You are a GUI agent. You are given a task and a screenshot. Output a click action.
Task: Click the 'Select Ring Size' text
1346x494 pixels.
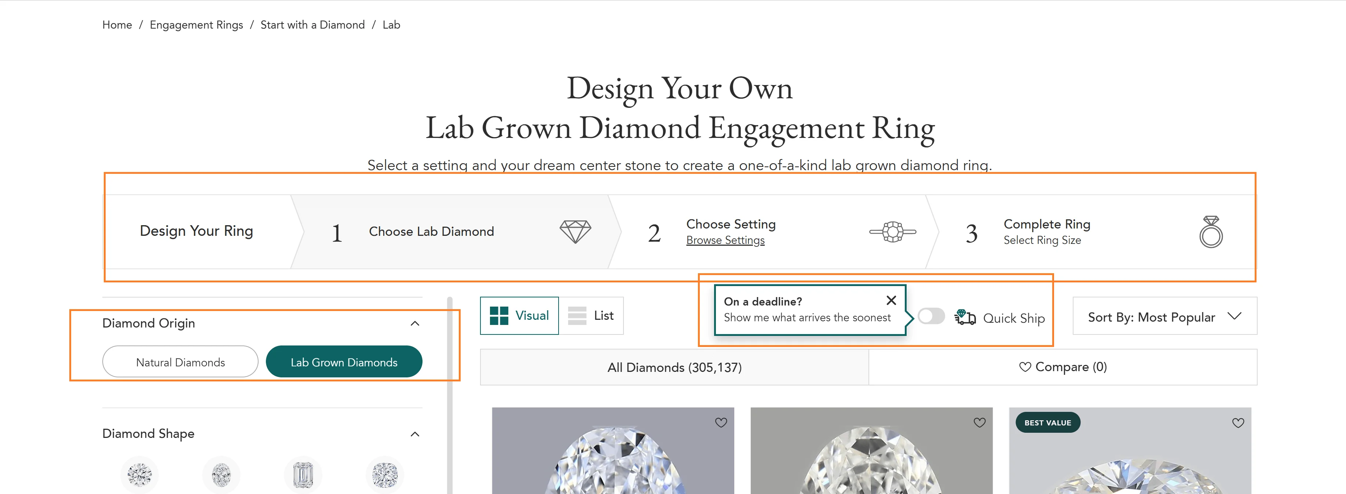coord(1042,241)
